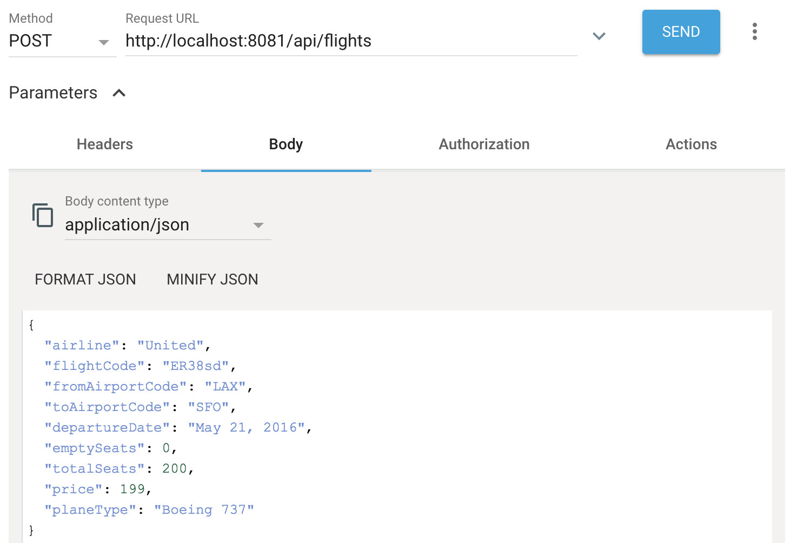This screenshot has height=543, width=797.
Task: Open the three-dot more options menu
Action: coord(754,31)
